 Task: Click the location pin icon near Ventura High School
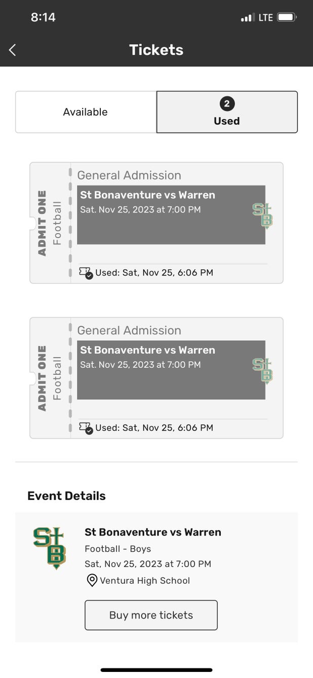[x=92, y=581]
